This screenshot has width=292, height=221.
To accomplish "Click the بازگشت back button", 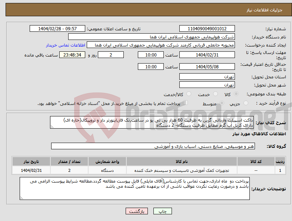I will (137, 211).
